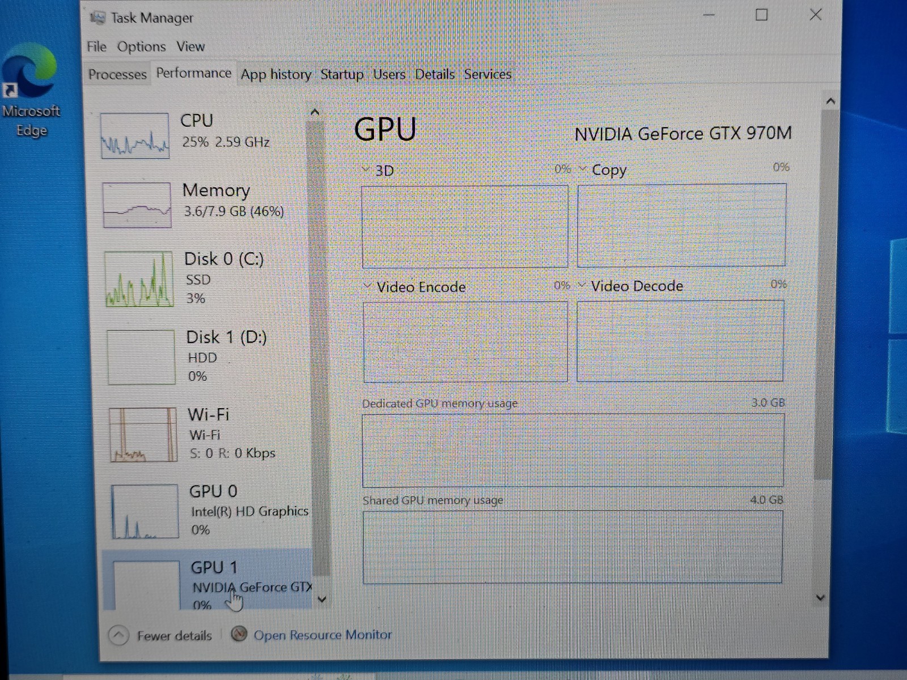The height and width of the screenshot is (680, 907).
Task: Select the CPU usage graph thumbnail
Action: click(x=135, y=135)
